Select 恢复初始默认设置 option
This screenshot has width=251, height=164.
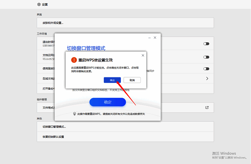pos(53,137)
